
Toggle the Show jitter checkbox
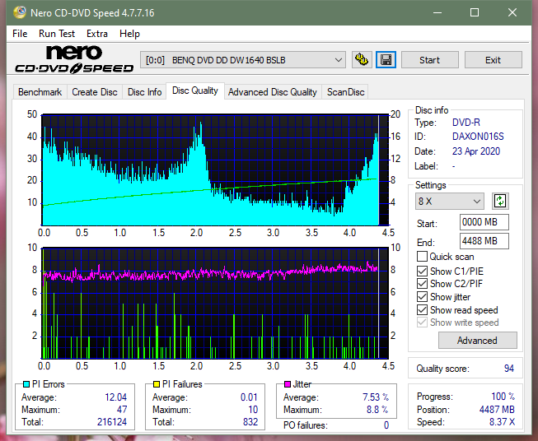pyautogui.click(x=422, y=297)
